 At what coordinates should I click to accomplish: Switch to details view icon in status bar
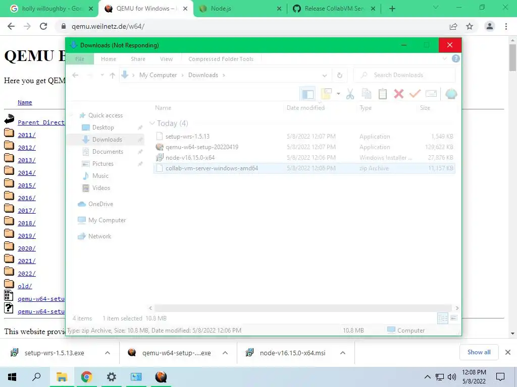[442, 318]
